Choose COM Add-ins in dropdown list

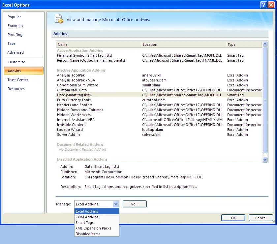click(97, 217)
